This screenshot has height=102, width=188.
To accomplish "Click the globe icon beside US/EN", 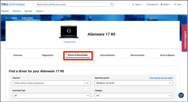I will (161, 5).
